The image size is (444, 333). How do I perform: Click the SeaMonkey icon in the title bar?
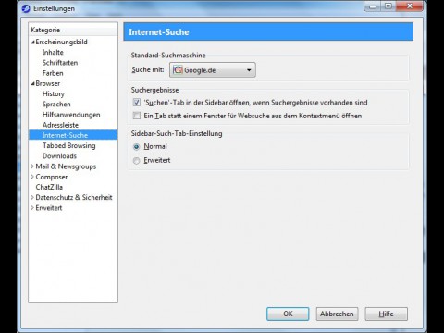coord(26,8)
